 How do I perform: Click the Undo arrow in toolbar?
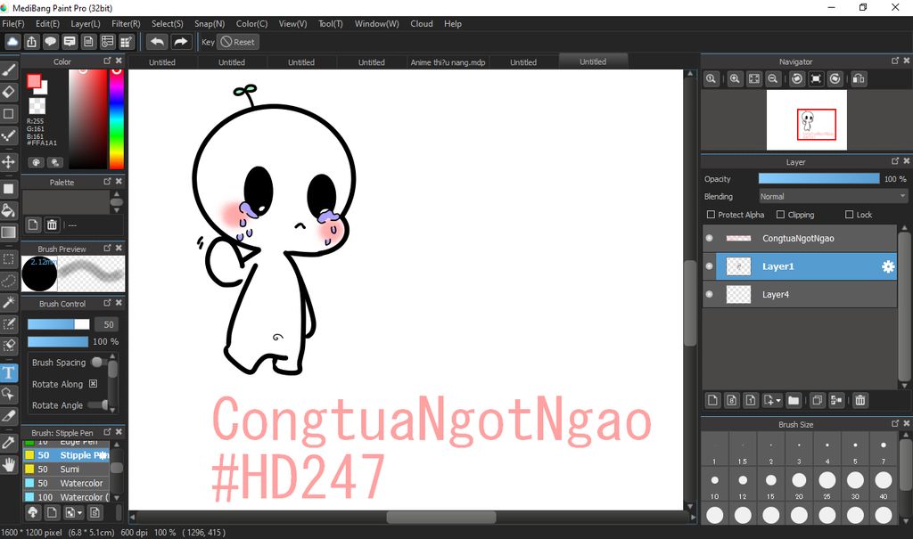pyautogui.click(x=157, y=42)
